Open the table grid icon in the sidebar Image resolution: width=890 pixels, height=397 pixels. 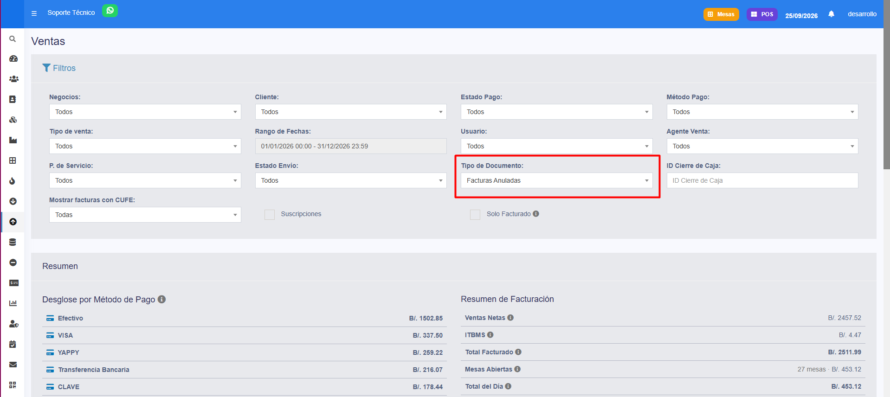(13, 160)
